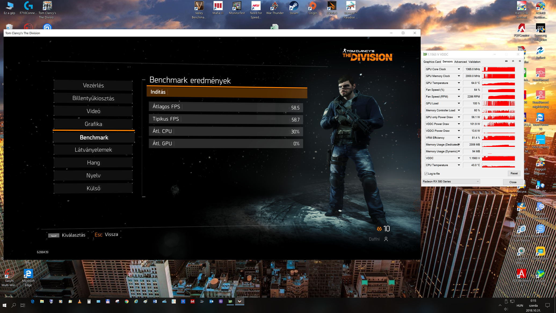Click GPU Load history graph
This screenshot has height=313, width=556.
(x=498, y=103)
